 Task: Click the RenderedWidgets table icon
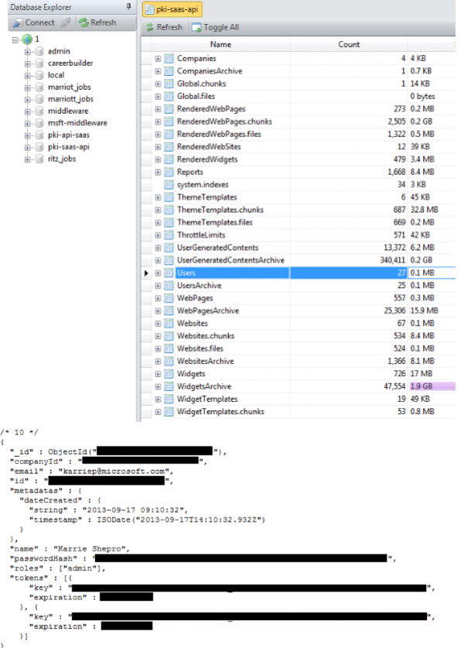tap(169, 159)
